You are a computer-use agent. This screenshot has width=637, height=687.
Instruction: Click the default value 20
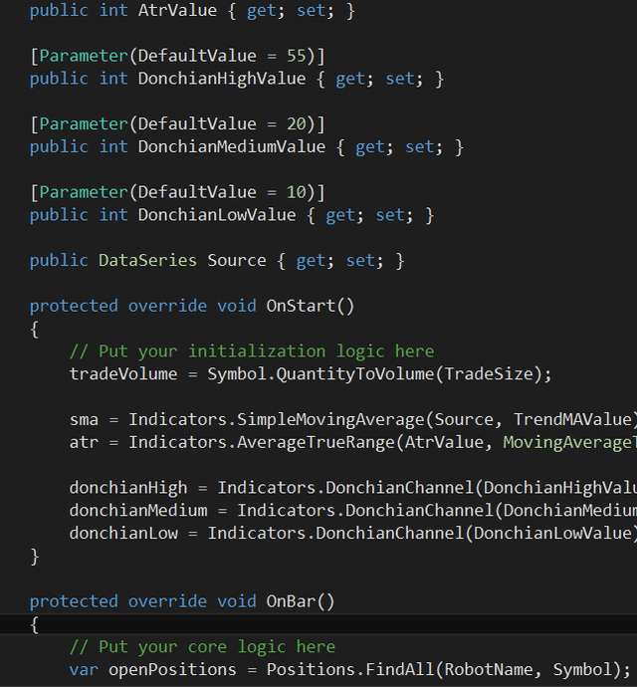click(x=297, y=124)
